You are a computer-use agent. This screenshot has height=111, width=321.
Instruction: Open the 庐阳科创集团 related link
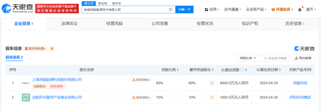click(x=300, y=97)
